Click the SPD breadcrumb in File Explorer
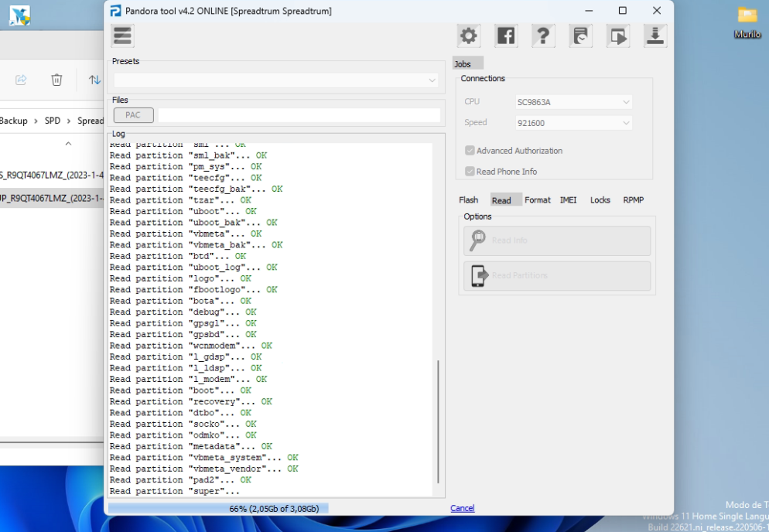The height and width of the screenshot is (532, 769). [53, 121]
